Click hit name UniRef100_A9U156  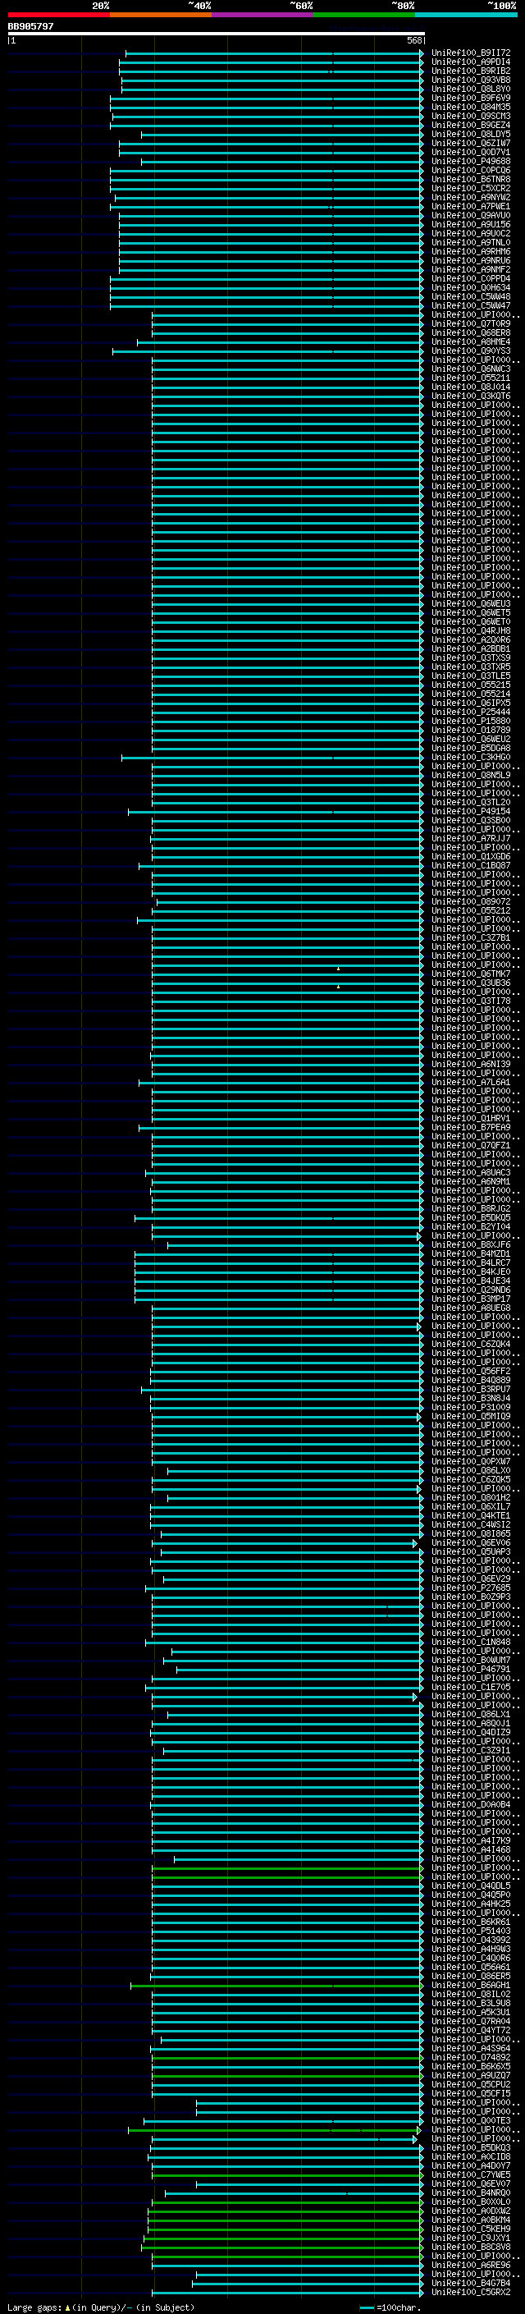[471, 223]
